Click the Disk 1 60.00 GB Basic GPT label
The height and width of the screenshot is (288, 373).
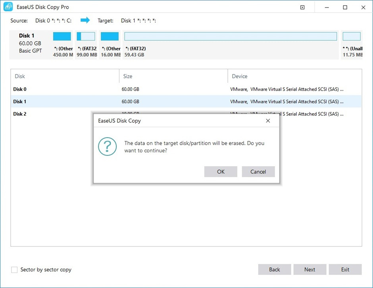(x=30, y=43)
